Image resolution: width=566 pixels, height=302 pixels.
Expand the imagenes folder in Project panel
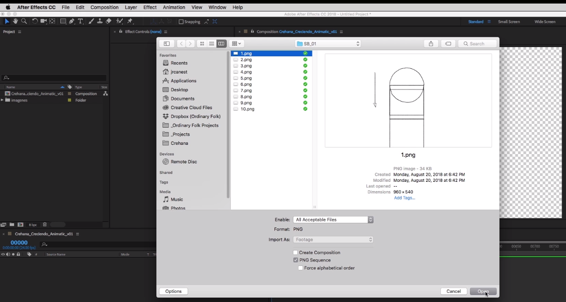(x=3, y=100)
